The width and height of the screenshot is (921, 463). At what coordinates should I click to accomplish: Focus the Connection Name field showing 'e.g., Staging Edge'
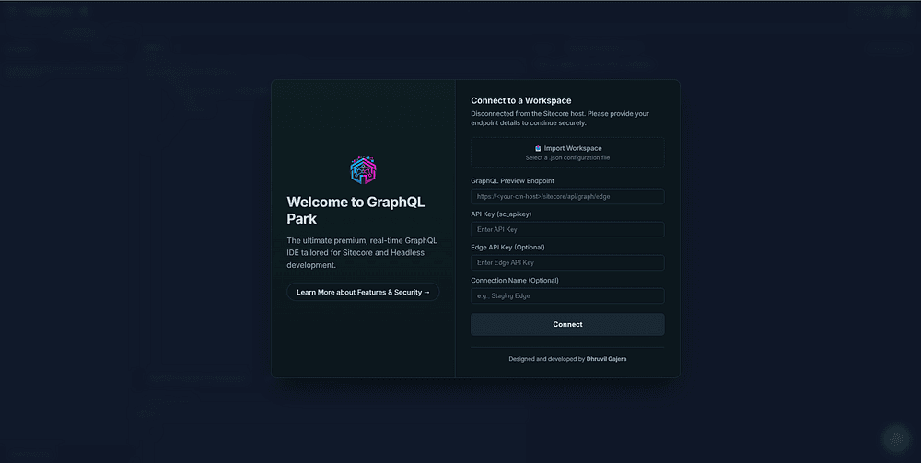[567, 295]
